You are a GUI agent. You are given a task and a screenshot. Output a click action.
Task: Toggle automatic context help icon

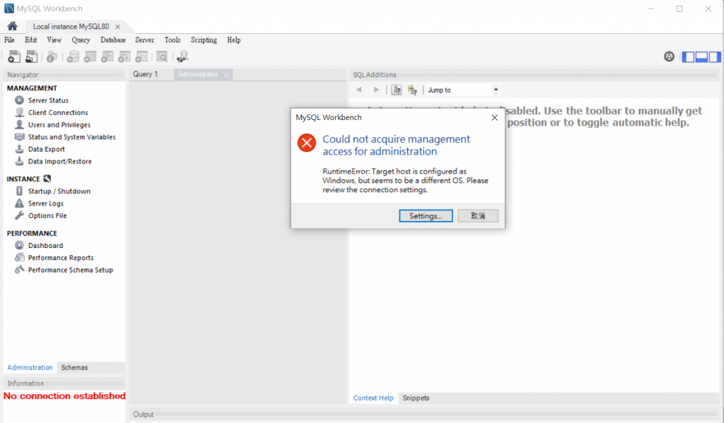[x=412, y=90]
